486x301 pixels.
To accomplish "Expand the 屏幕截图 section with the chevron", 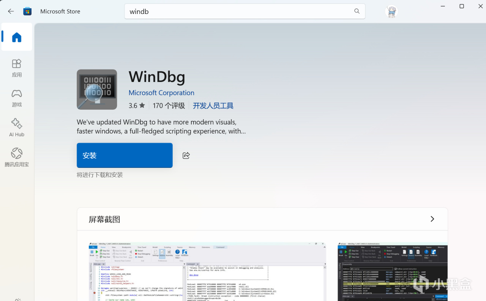I will [432, 219].
